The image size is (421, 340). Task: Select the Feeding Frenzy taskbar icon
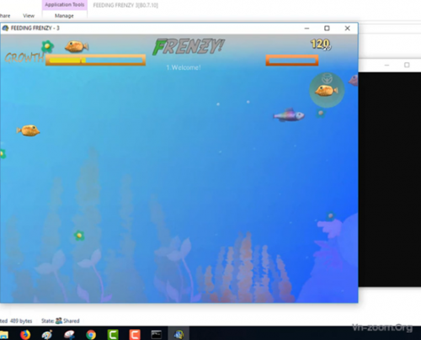pos(179,334)
